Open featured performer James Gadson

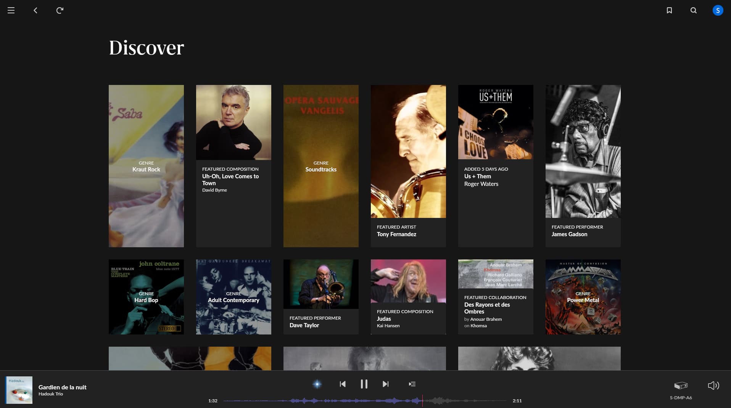(x=569, y=234)
